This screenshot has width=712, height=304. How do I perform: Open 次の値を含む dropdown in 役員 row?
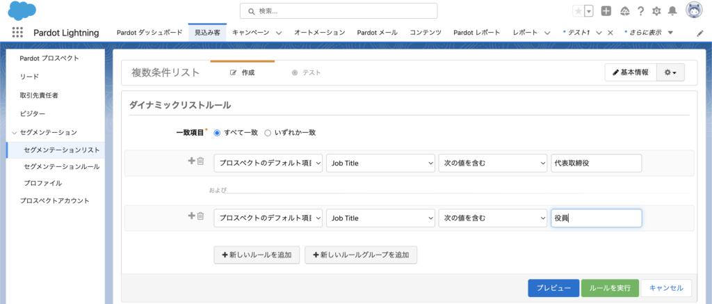coord(493,218)
